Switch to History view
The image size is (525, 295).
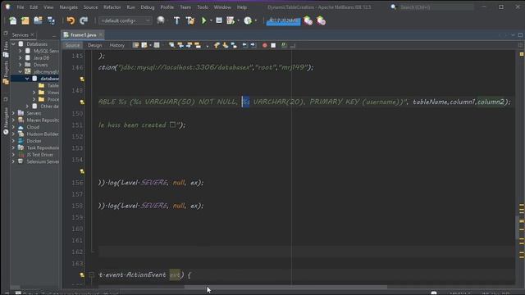116,46
